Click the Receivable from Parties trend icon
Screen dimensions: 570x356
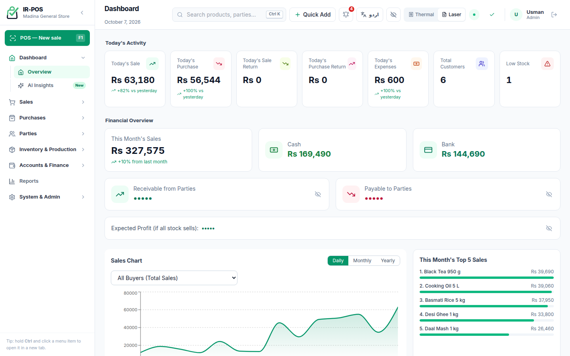(x=120, y=194)
